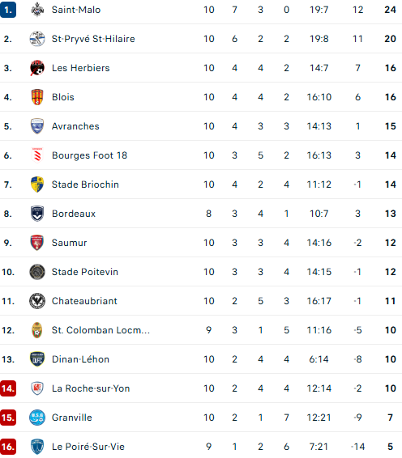Open the Le Poiré-Sur-Vie team link
This screenshot has height=458, width=402.
[88, 447]
